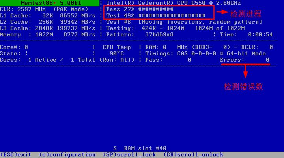Click the (PAE Mode) label

(x=71, y=9)
